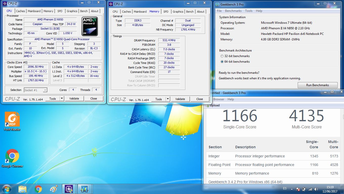This screenshot has height=194, width=344.
Task: Click the Multi-Core Score 4135
Action: click(307, 116)
